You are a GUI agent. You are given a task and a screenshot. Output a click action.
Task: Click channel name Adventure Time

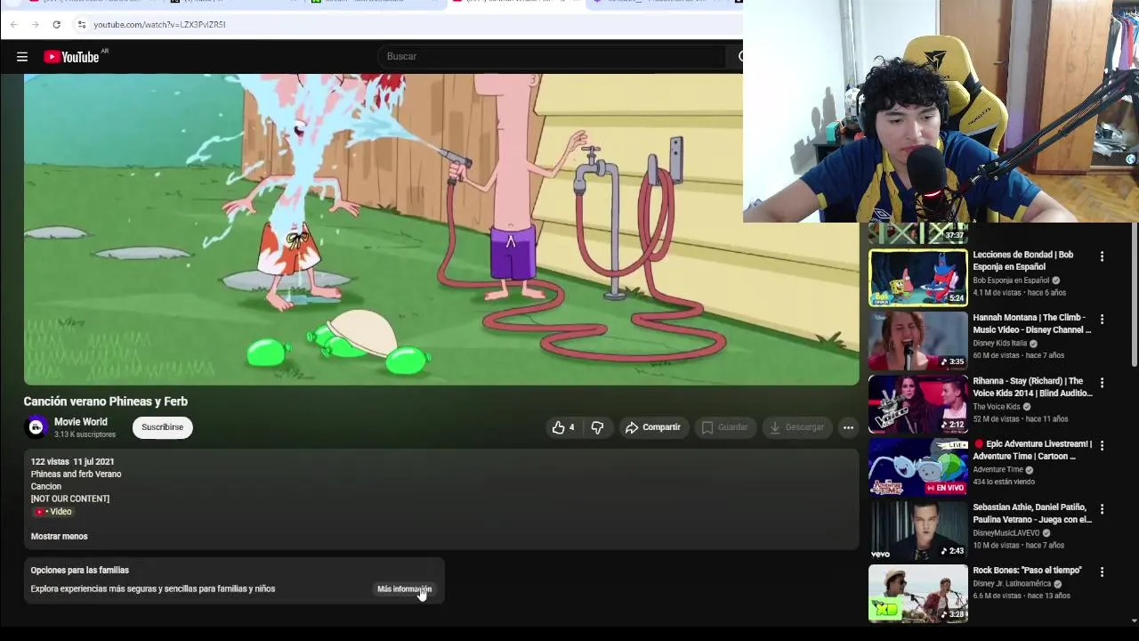pyautogui.click(x=998, y=469)
